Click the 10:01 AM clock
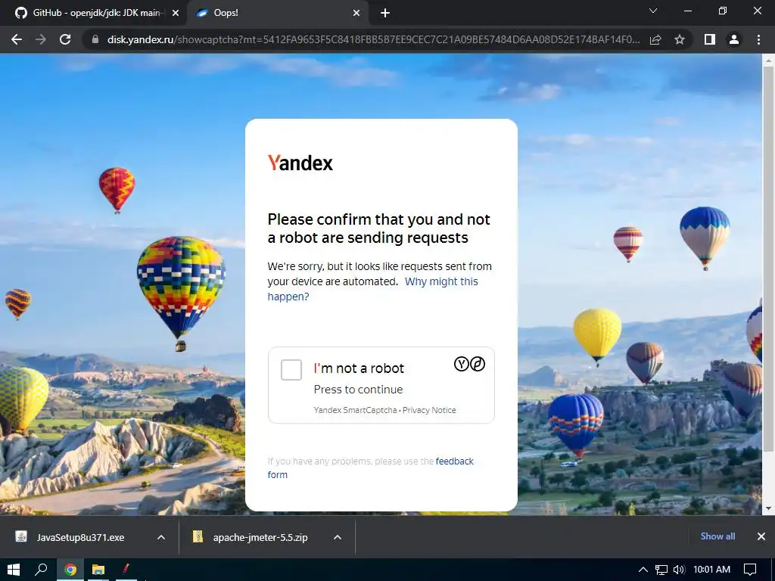 711,570
